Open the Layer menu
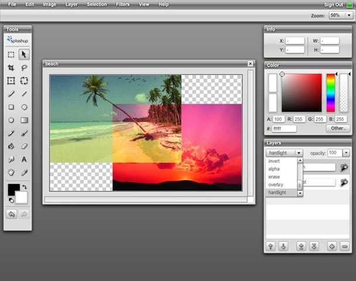356x281 pixels. (71, 4)
